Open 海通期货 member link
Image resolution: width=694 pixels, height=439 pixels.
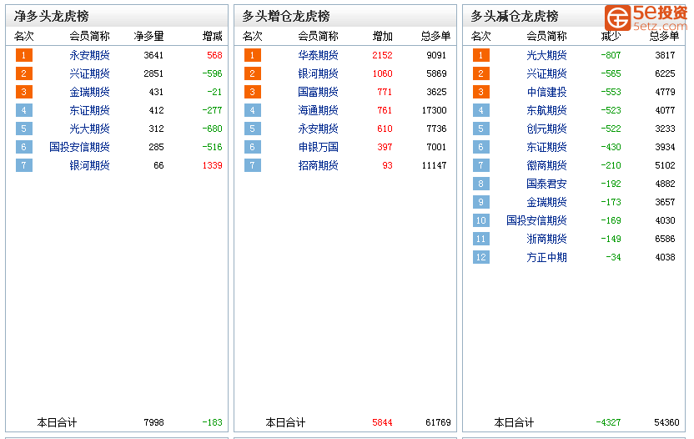tap(319, 110)
